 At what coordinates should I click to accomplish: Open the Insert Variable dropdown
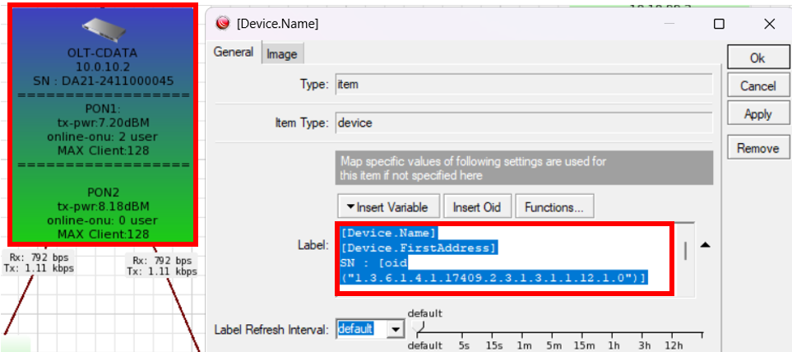387,206
